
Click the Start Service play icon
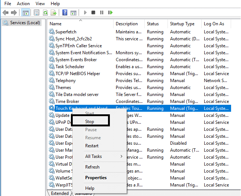coord(85,12)
